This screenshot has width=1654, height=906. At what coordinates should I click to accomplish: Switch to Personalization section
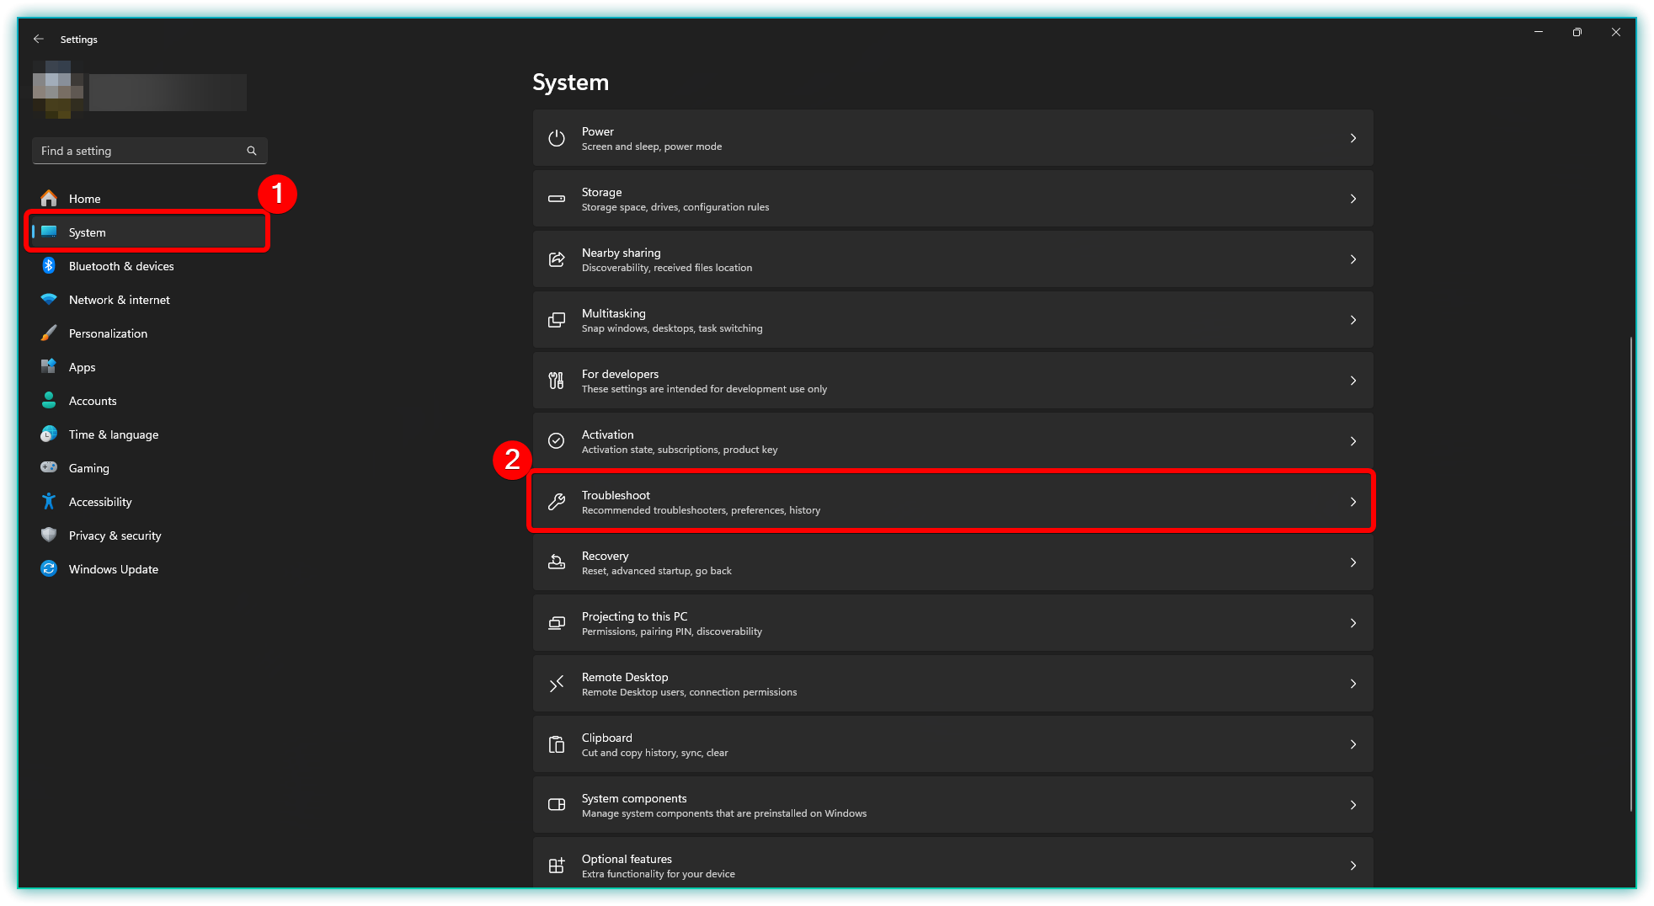pos(108,333)
